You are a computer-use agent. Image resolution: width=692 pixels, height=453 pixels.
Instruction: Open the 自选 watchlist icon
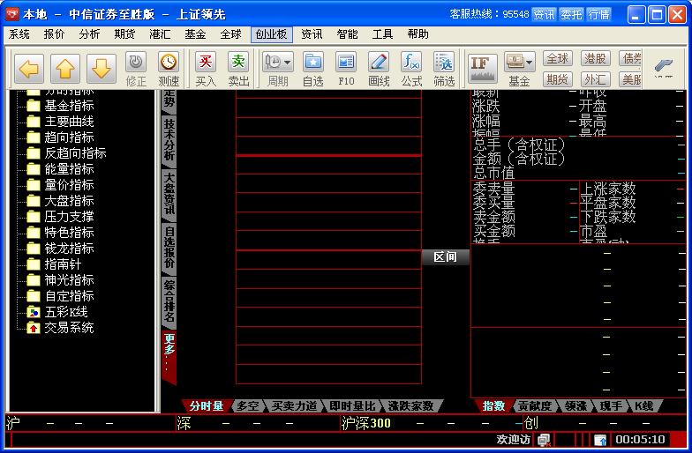click(x=312, y=69)
